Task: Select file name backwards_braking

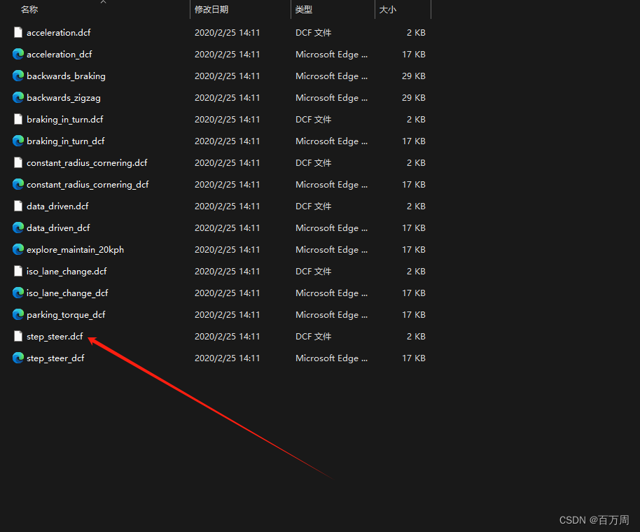Action: click(66, 76)
